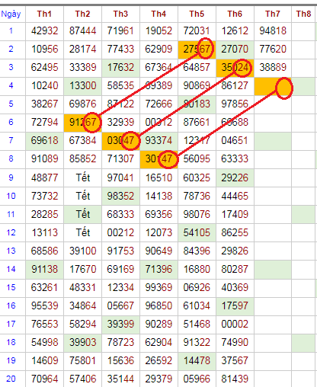Click highlighted cell 69618

44,140
